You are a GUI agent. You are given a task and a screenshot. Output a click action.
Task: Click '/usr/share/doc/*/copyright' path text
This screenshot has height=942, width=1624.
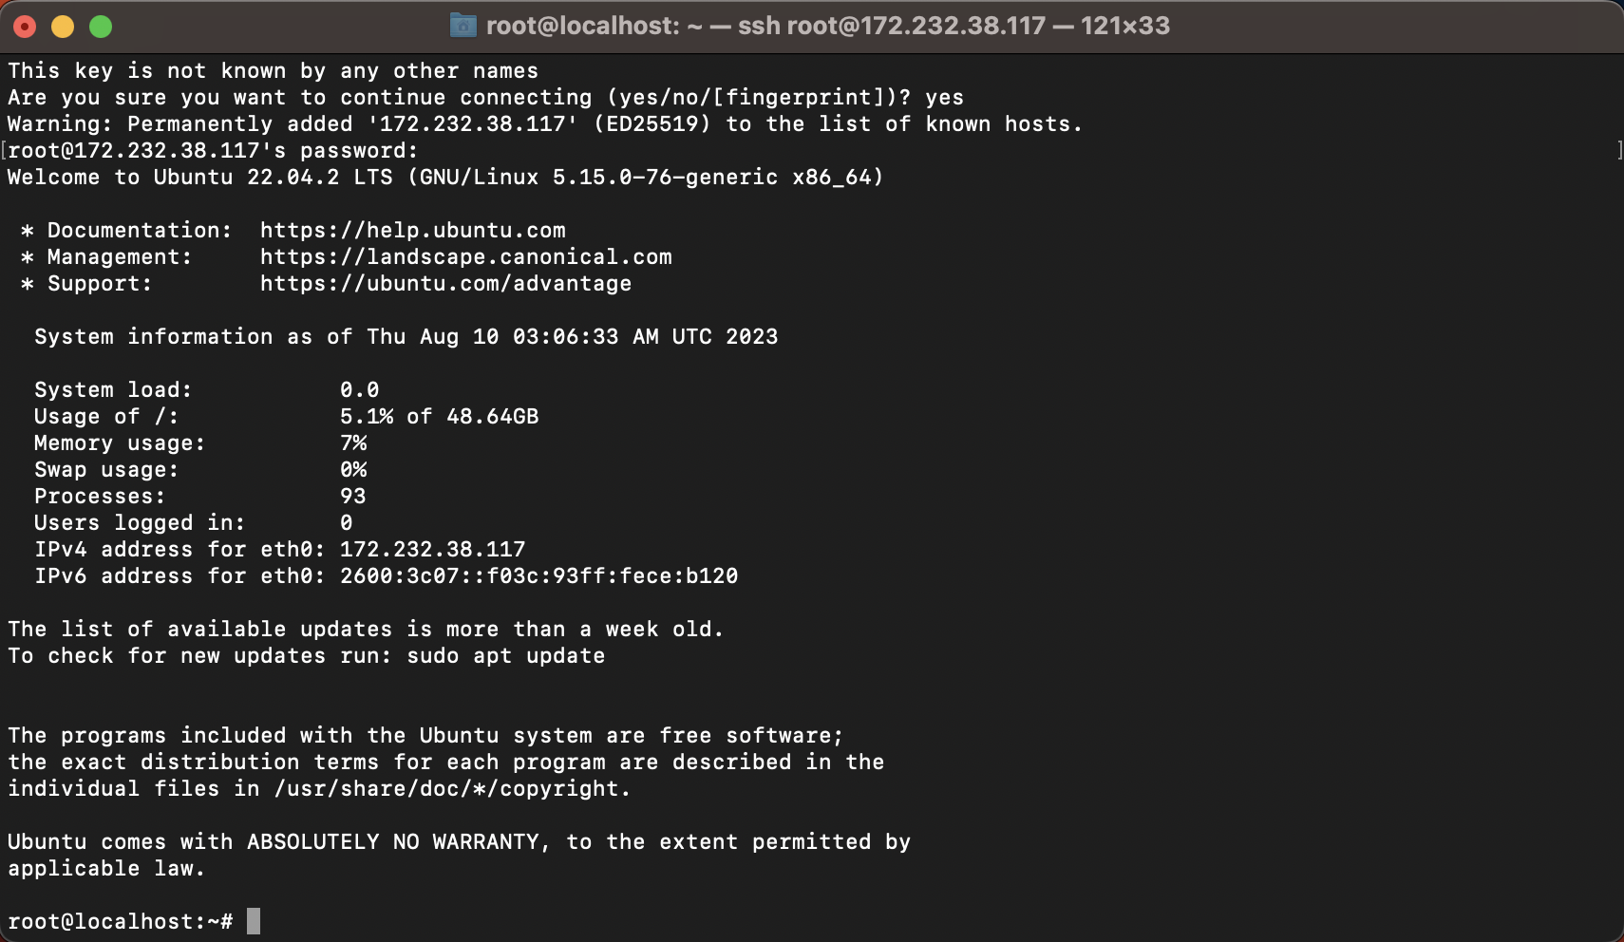point(446,789)
